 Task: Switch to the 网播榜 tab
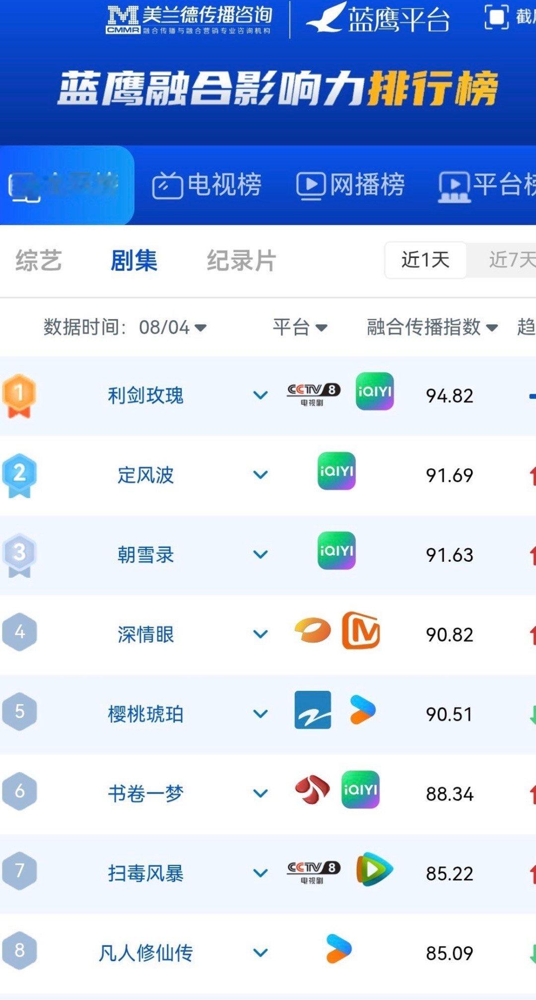(x=350, y=185)
